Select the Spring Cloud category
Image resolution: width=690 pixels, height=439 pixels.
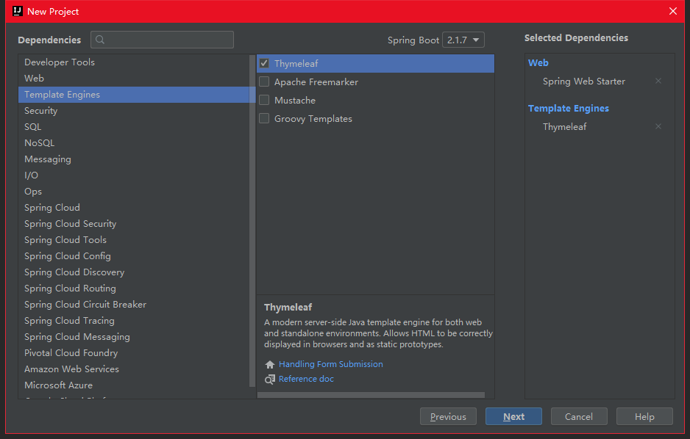point(134,208)
